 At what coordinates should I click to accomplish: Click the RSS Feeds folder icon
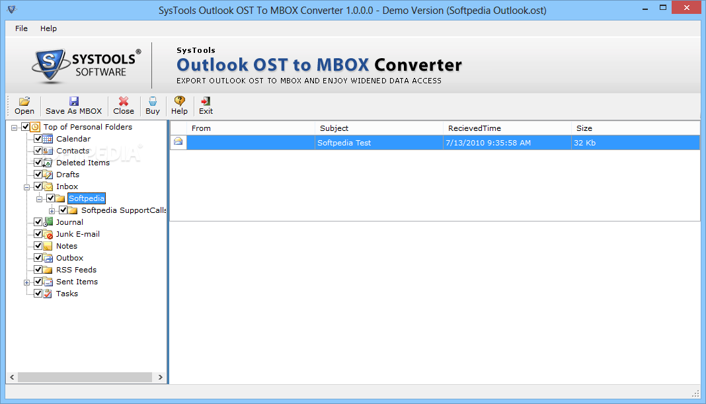tap(48, 270)
